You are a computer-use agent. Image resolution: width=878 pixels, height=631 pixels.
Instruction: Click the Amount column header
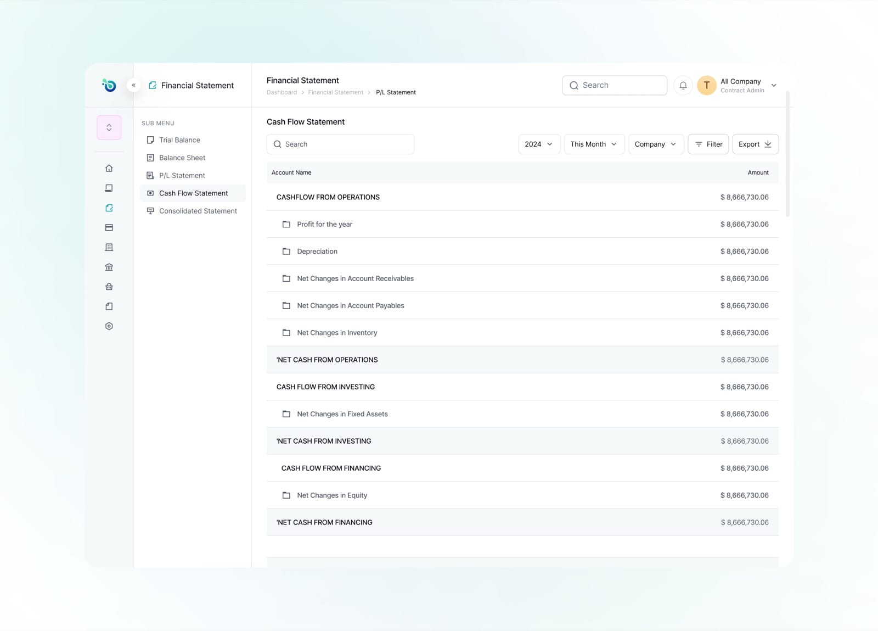(758, 172)
